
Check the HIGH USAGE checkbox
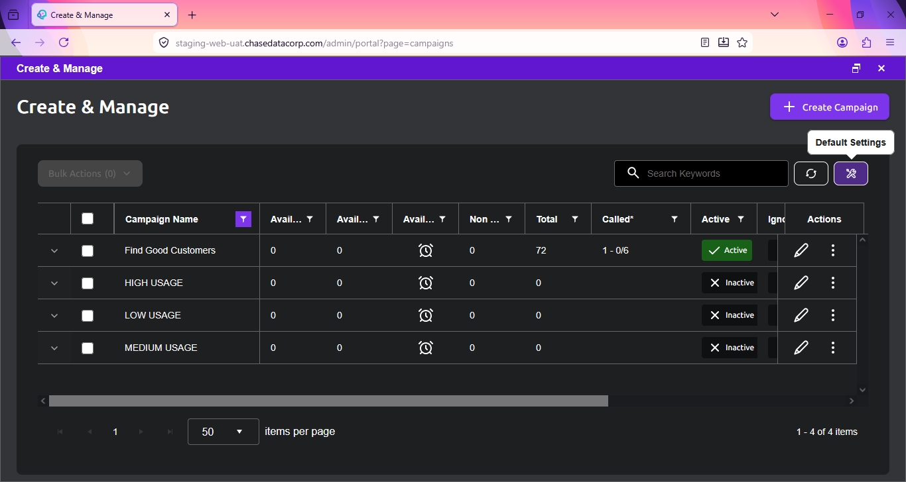[x=88, y=283]
